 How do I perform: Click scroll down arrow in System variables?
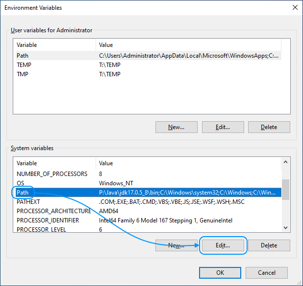point(286,228)
